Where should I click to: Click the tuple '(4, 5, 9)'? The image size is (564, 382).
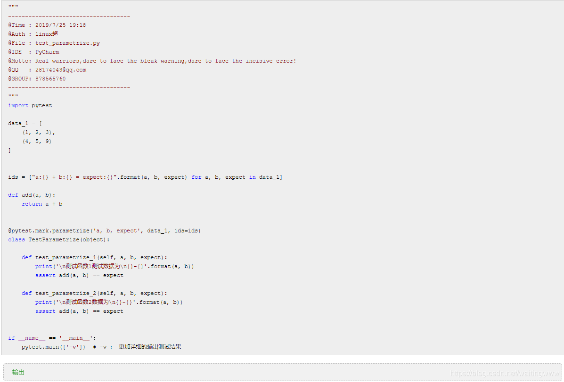pyautogui.click(x=37, y=142)
